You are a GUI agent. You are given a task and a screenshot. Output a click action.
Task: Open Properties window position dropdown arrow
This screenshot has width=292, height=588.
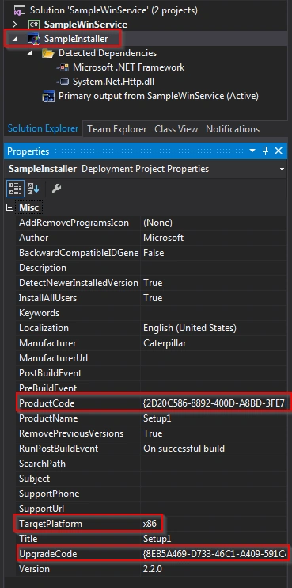click(252, 151)
